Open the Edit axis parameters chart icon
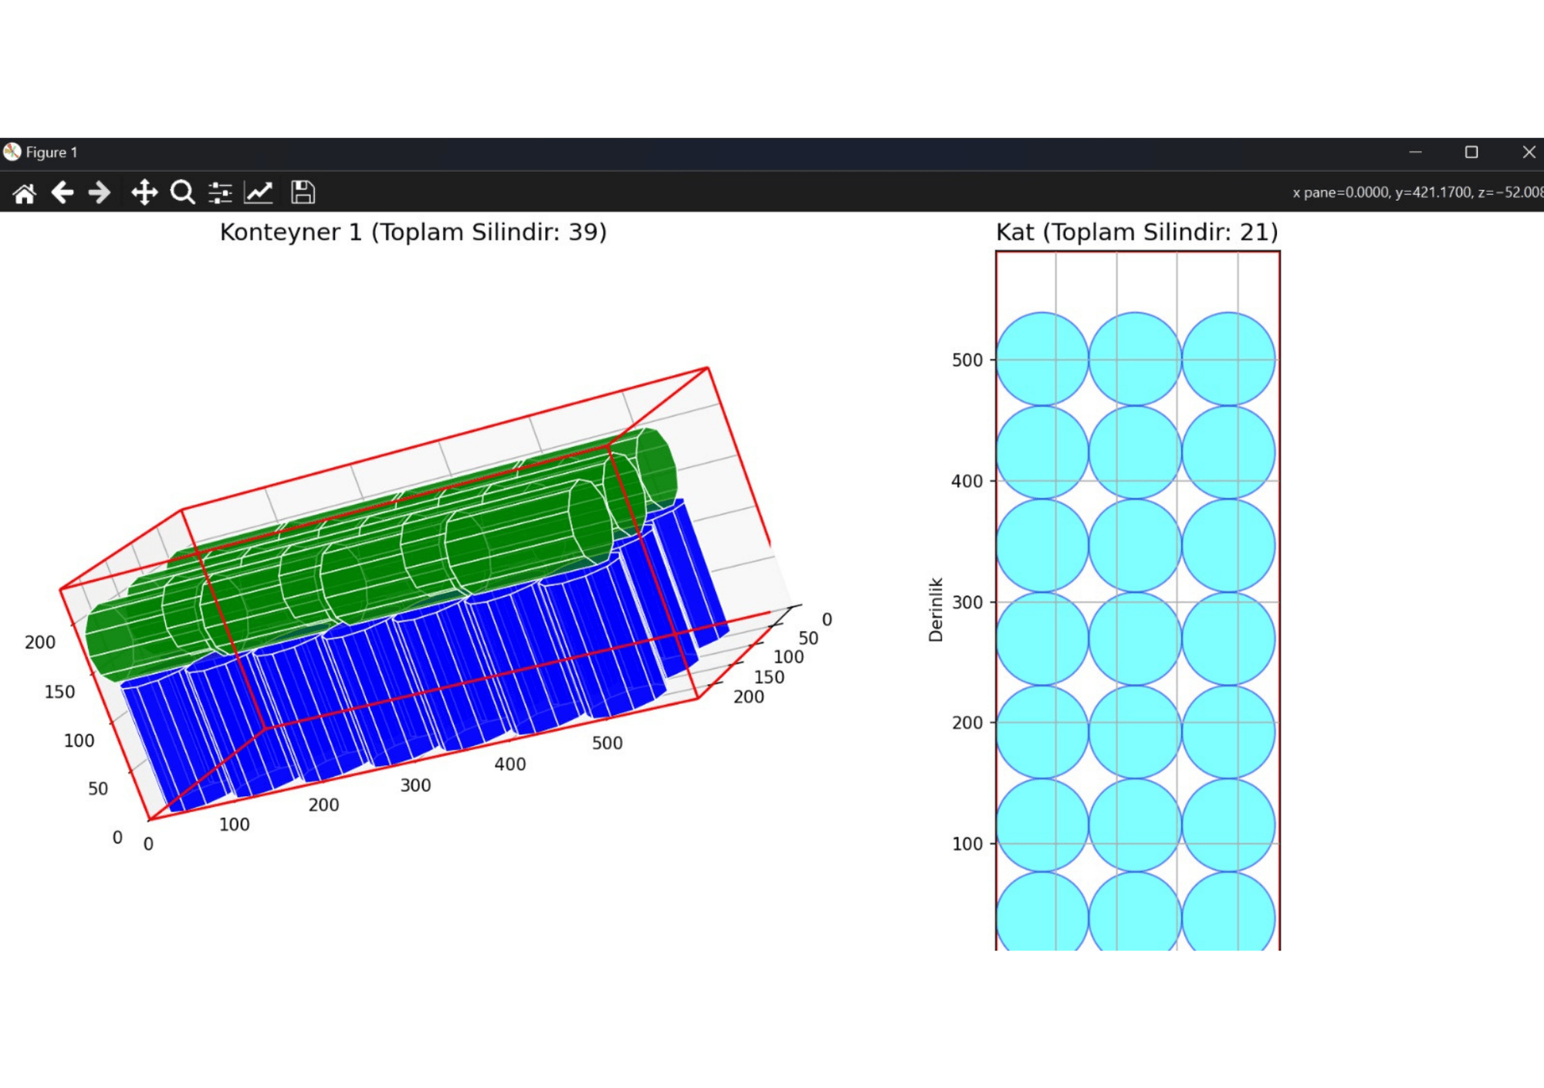 point(259,192)
